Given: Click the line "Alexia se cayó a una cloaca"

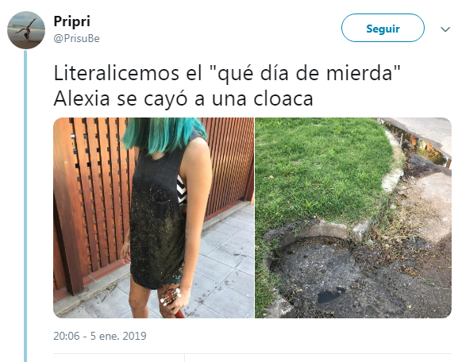Looking at the screenshot, I should click(183, 98).
